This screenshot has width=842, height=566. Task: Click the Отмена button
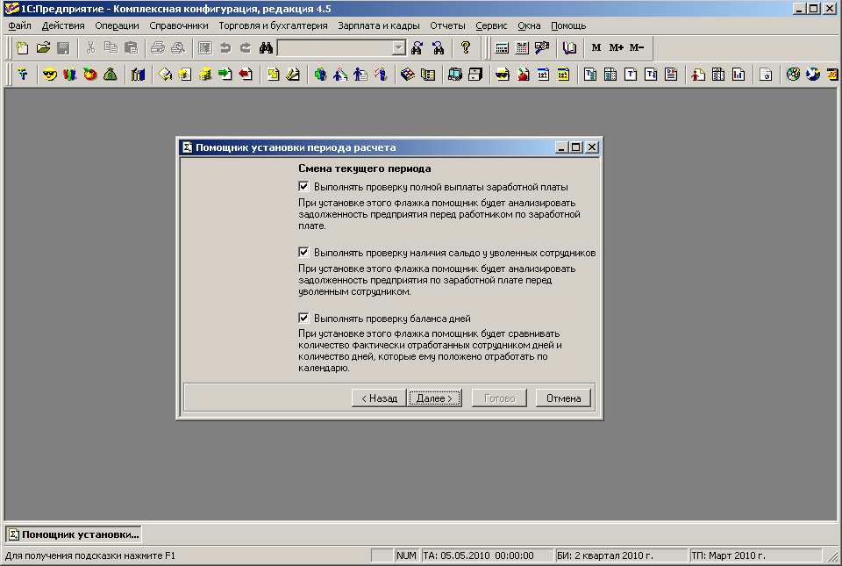tap(563, 398)
